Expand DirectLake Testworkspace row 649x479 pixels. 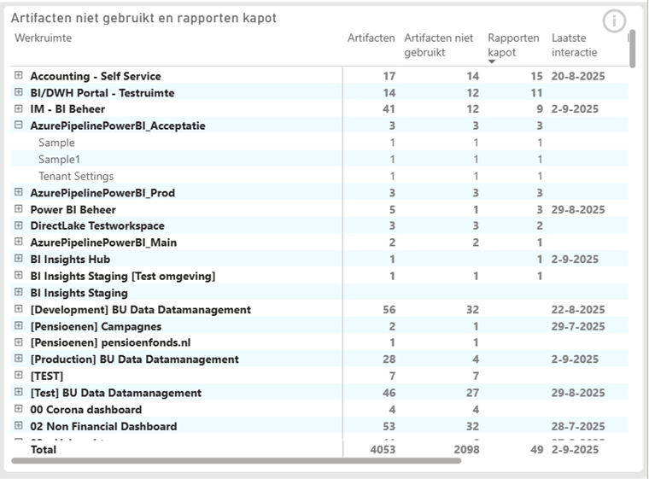click(x=19, y=225)
